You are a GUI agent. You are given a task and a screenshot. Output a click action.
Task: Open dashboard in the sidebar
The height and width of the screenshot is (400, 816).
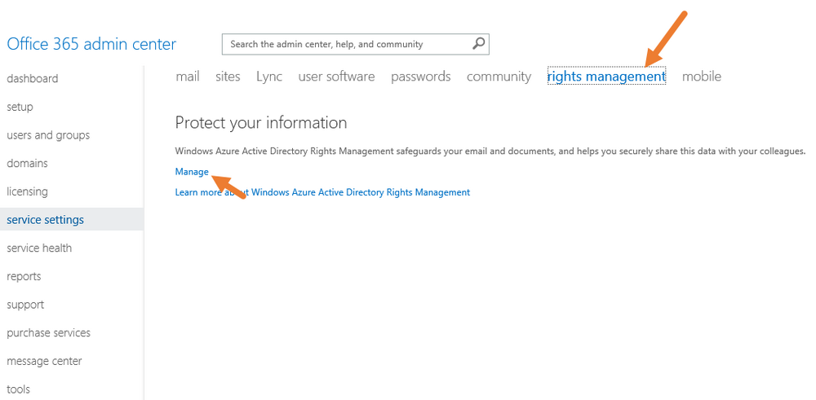point(33,78)
